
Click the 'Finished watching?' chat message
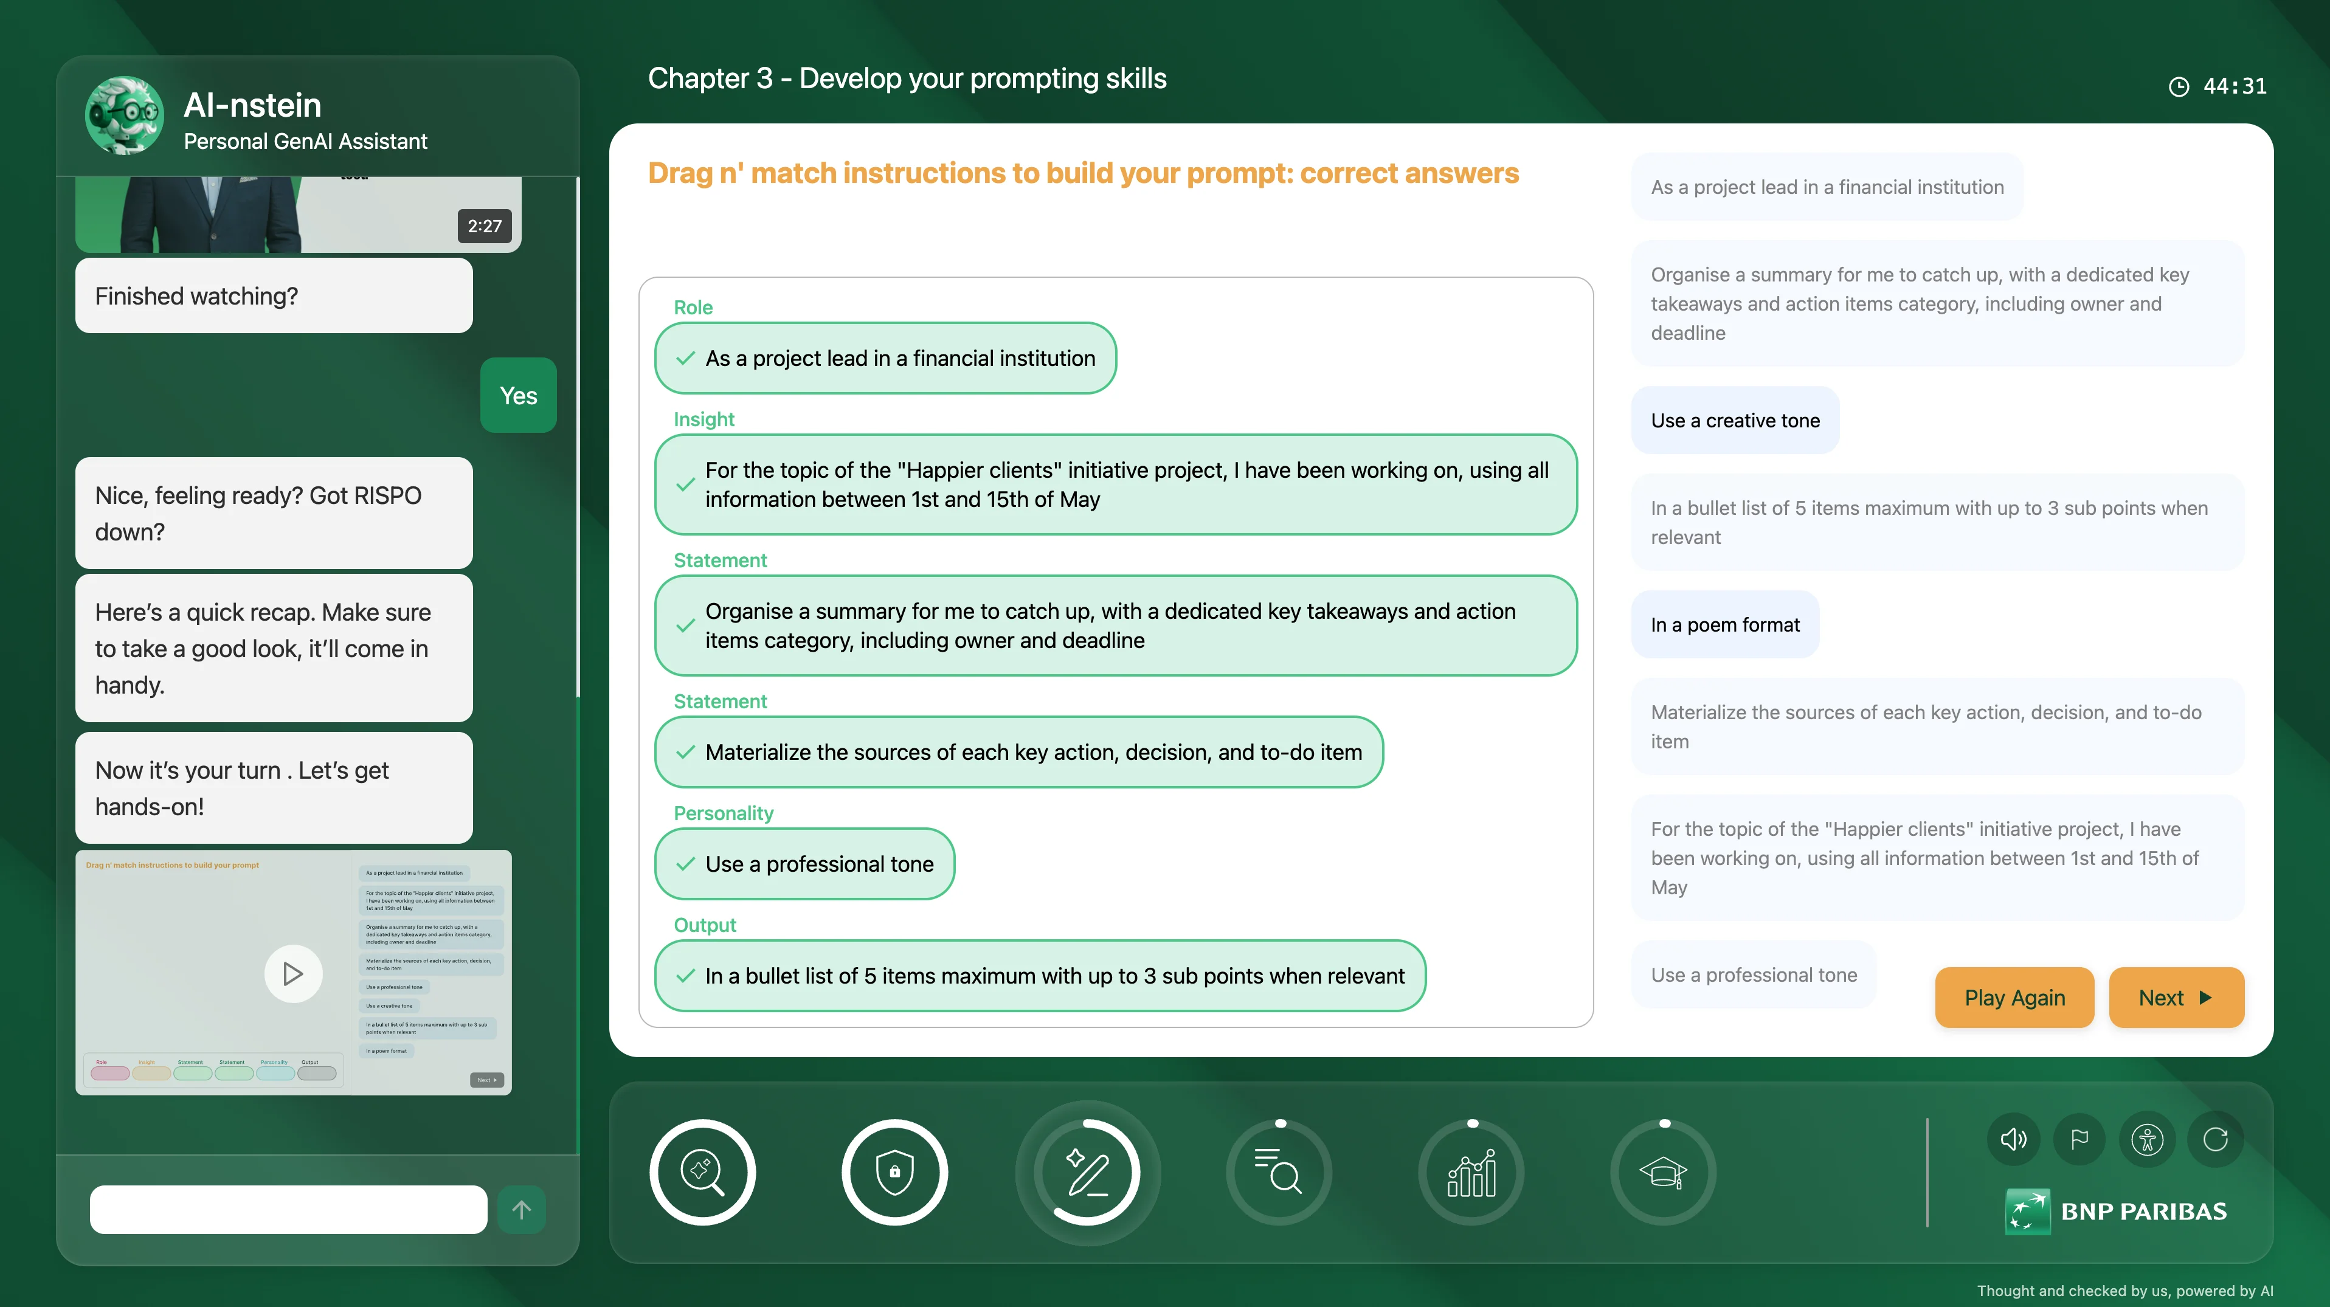pos(274,296)
